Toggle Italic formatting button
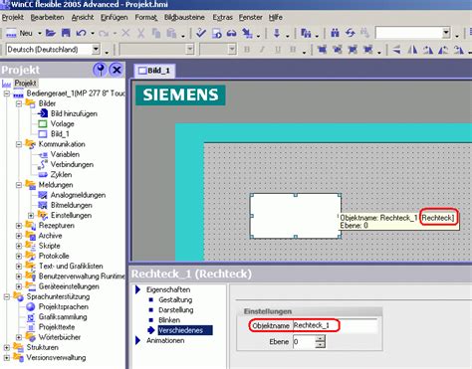 [262, 50]
